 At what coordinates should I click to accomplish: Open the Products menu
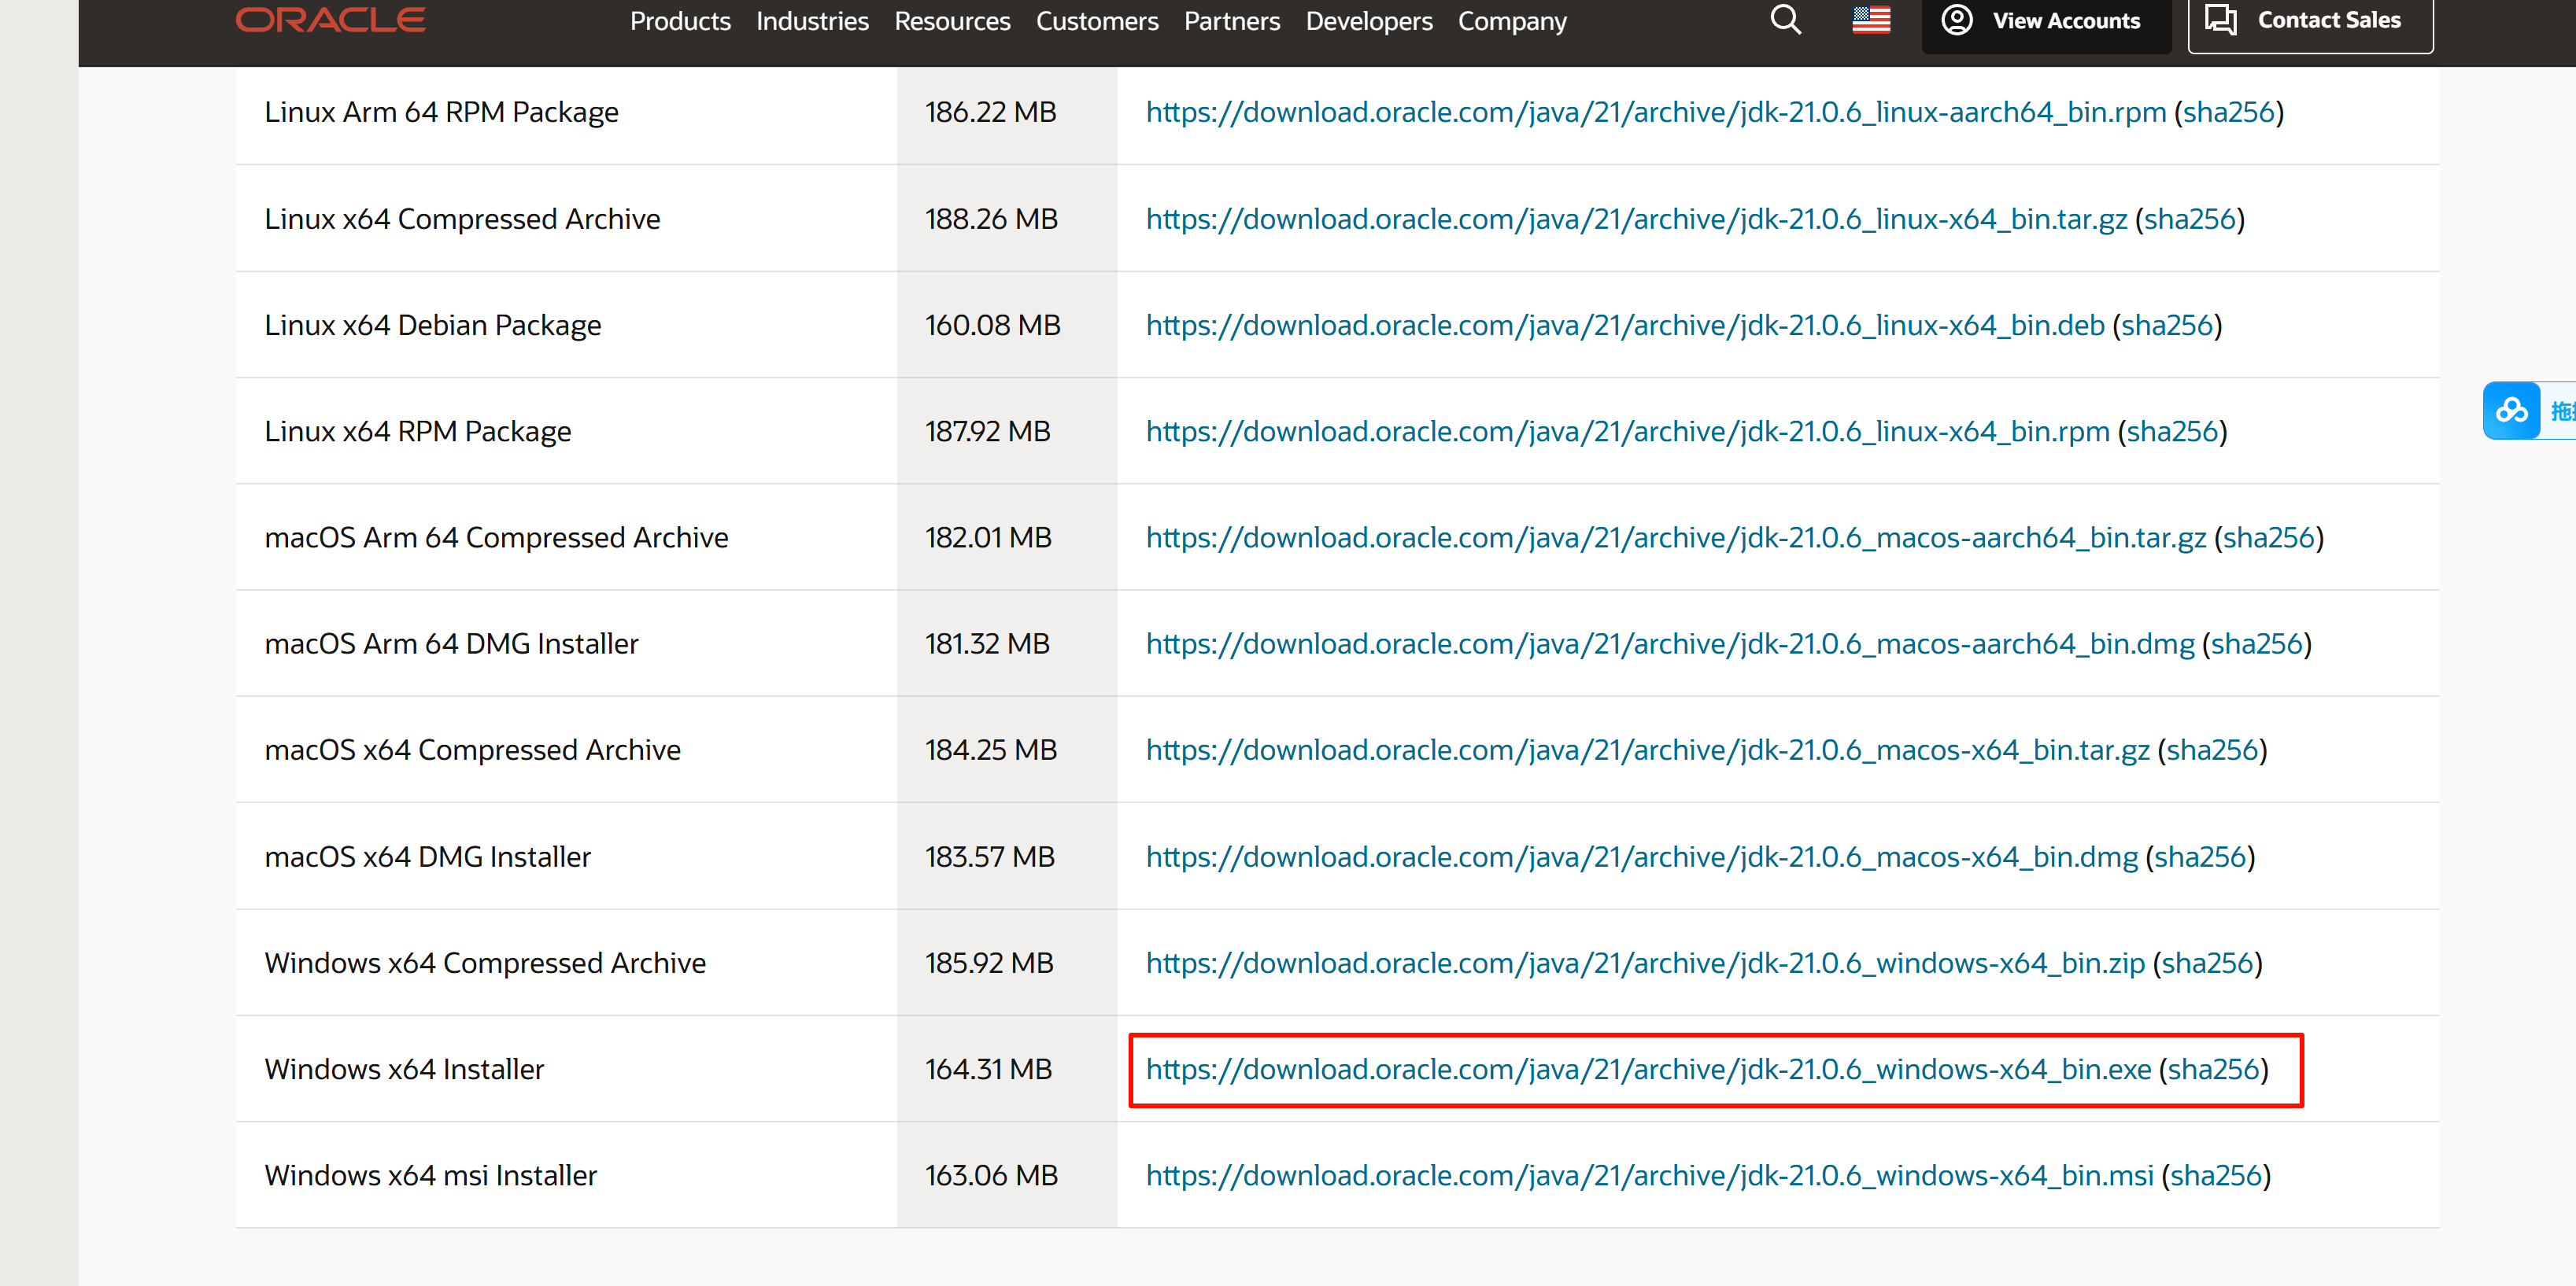[680, 21]
